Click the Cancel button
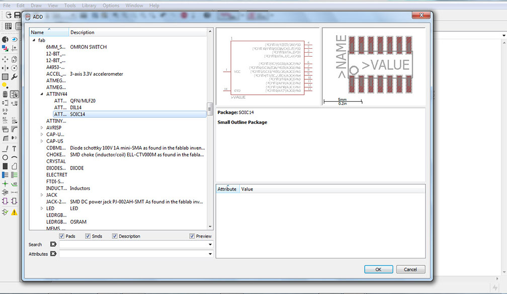 point(410,269)
